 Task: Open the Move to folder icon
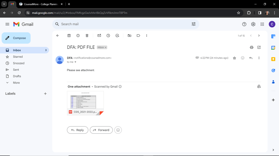coord(129,36)
